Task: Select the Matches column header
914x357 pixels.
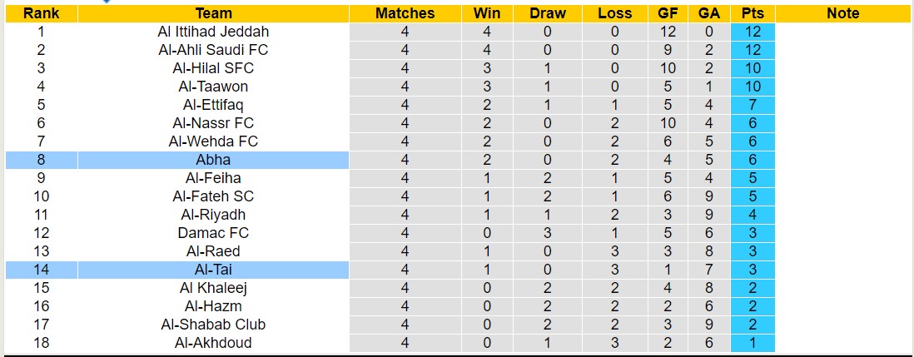Action: coord(405,13)
